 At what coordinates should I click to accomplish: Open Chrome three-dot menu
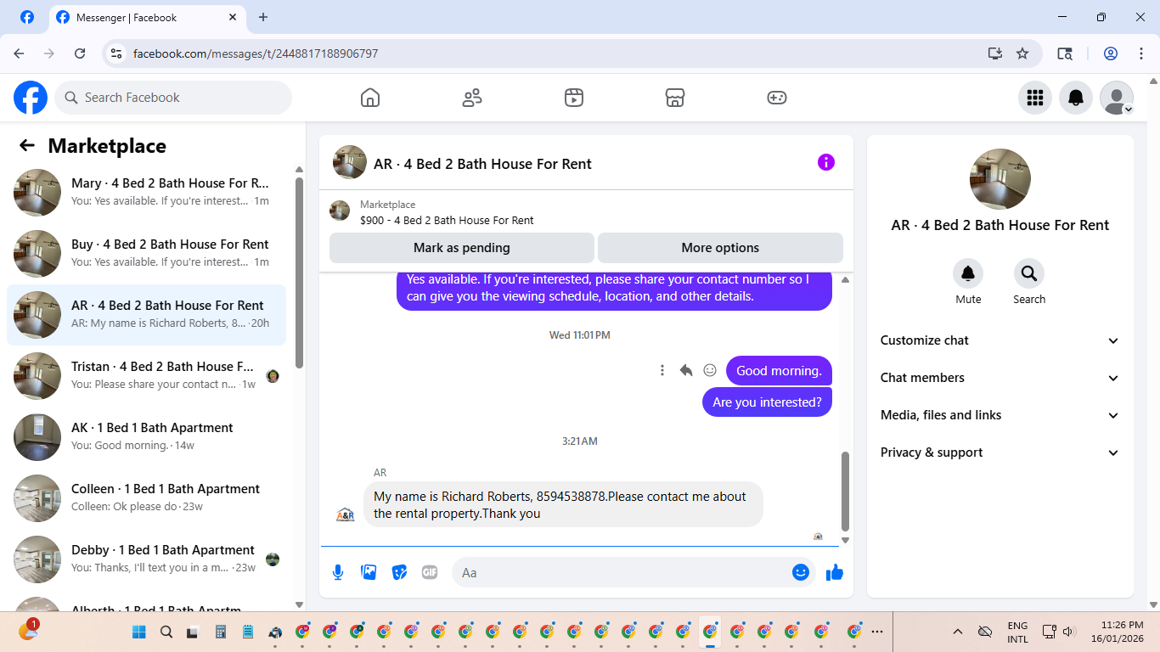1141,53
